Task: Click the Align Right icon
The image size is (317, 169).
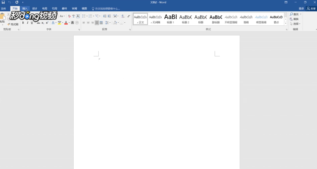Action: pos(93,23)
